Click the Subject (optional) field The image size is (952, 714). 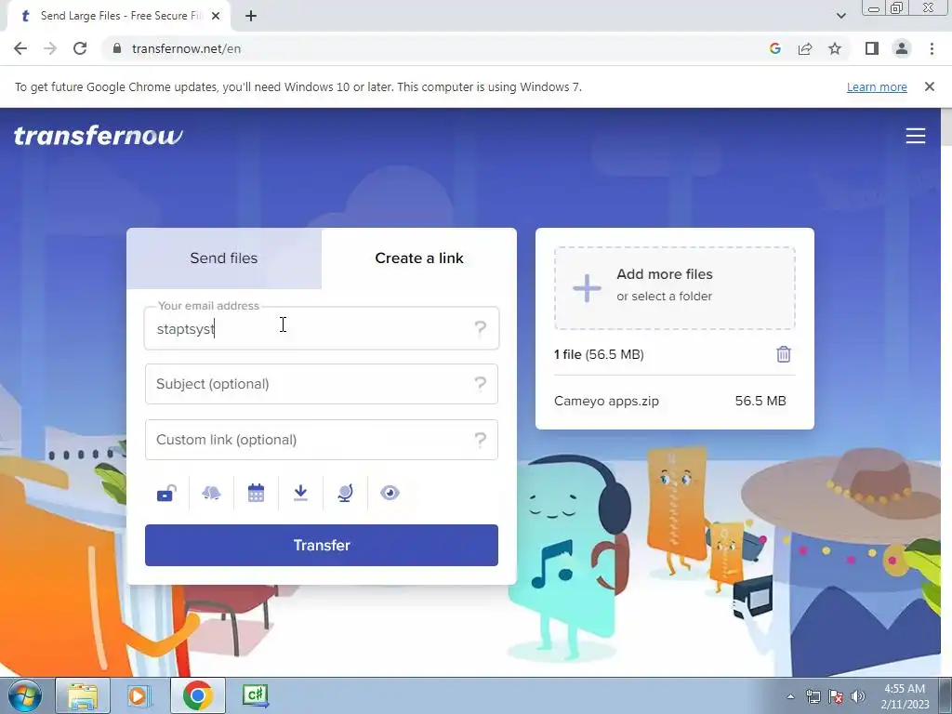(322, 384)
